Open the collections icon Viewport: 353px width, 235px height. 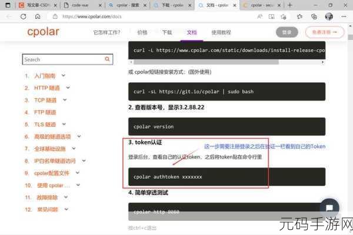pyautogui.click(x=314, y=16)
